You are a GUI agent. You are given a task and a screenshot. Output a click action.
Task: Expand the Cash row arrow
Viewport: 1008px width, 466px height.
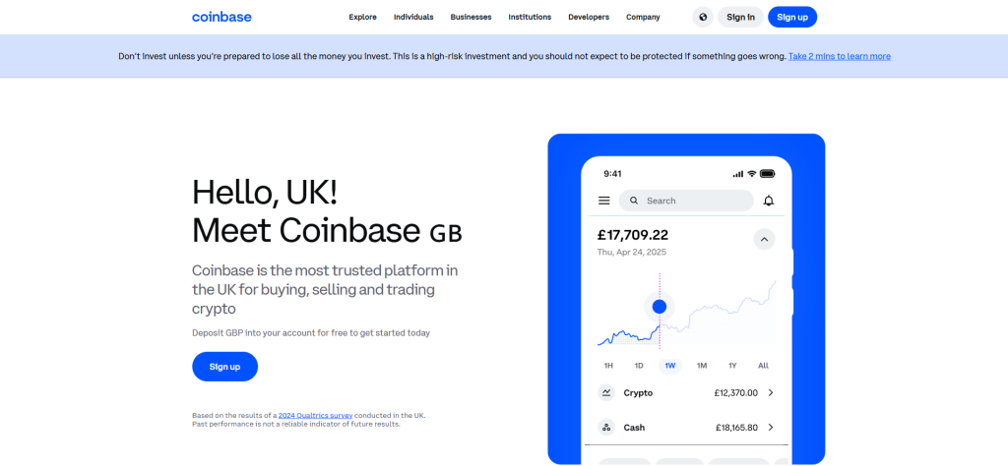click(771, 427)
